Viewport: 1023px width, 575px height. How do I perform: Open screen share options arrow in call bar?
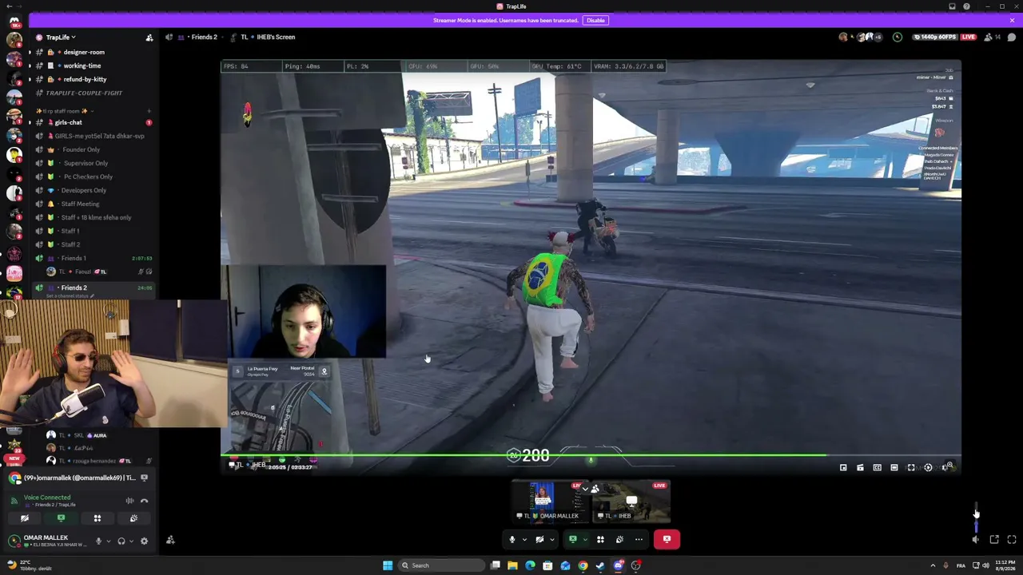click(x=584, y=540)
